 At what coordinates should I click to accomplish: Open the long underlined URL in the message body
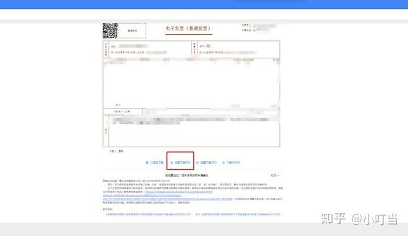168,195
